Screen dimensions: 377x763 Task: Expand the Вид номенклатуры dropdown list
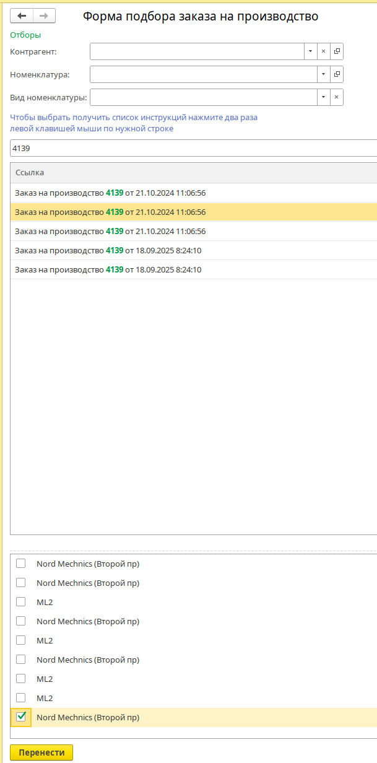323,97
